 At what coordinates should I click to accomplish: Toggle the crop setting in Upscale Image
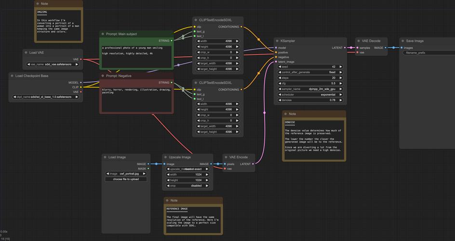(188, 186)
